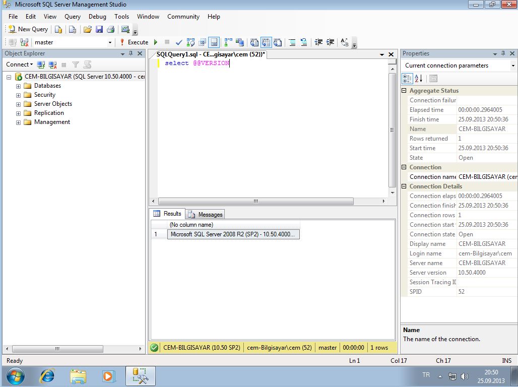Click the result cell Microsoft SQL Server 2008 R2
518x387 pixels.
[x=233, y=234]
